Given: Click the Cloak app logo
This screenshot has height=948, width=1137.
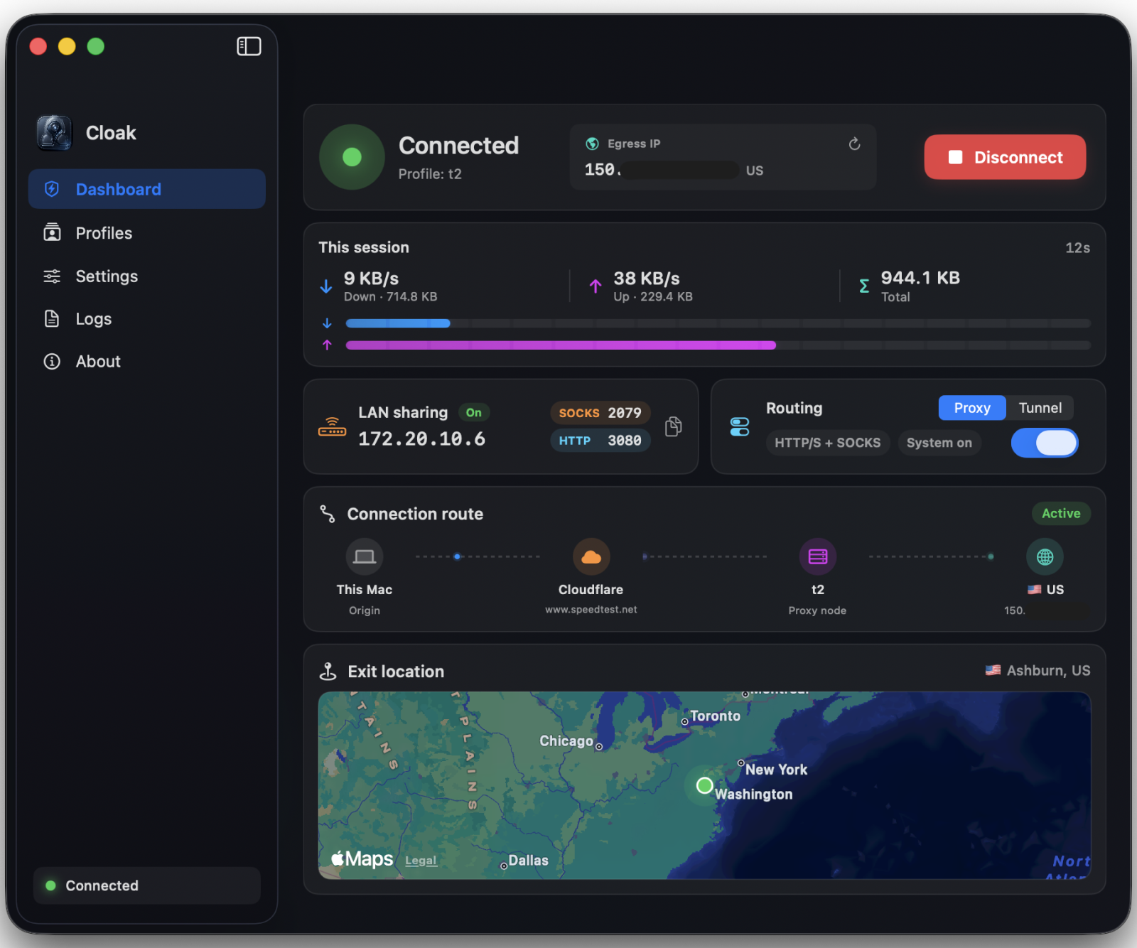Looking at the screenshot, I should [x=54, y=133].
